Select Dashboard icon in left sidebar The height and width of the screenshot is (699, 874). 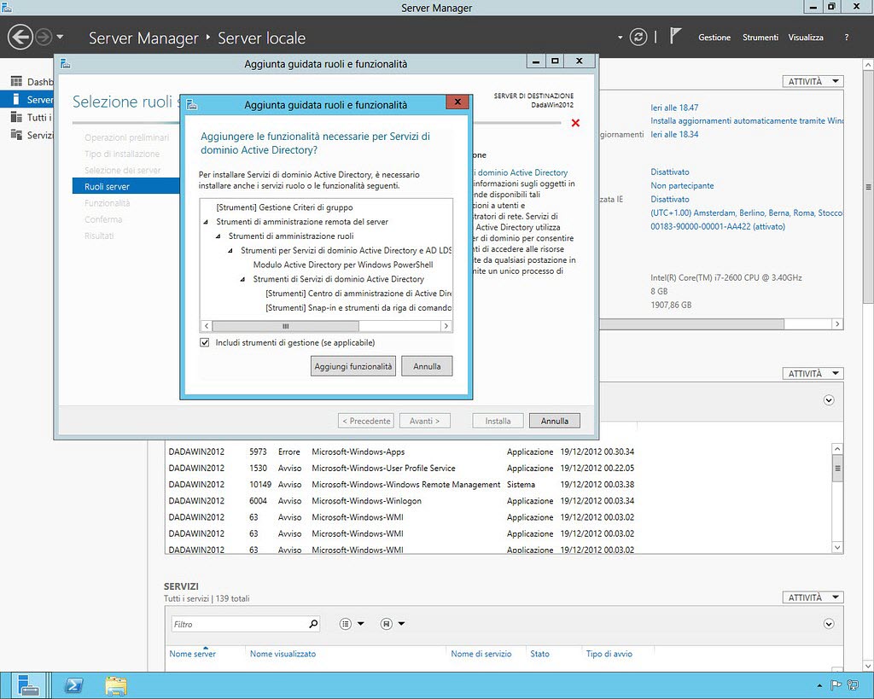click(x=16, y=81)
